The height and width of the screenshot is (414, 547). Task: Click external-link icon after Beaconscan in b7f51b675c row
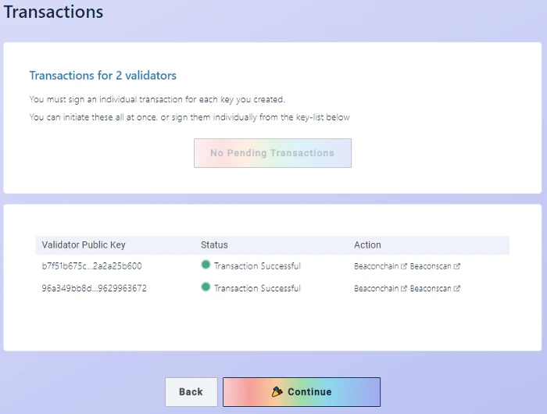(456, 266)
